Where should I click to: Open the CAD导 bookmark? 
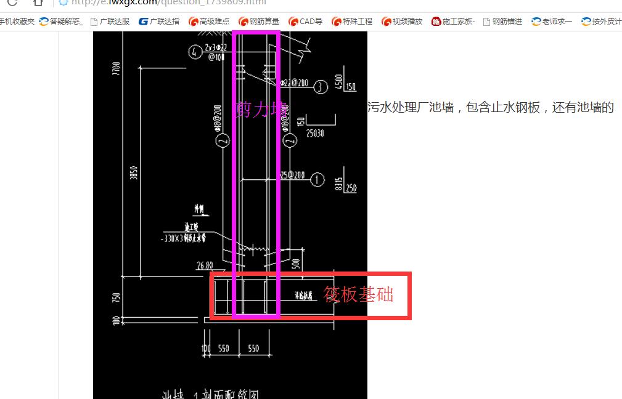coord(305,22)
